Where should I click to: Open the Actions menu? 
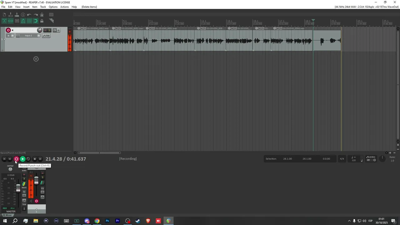coord(64,7)
